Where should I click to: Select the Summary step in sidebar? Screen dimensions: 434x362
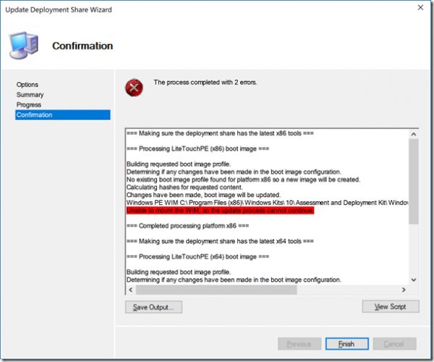30,95
